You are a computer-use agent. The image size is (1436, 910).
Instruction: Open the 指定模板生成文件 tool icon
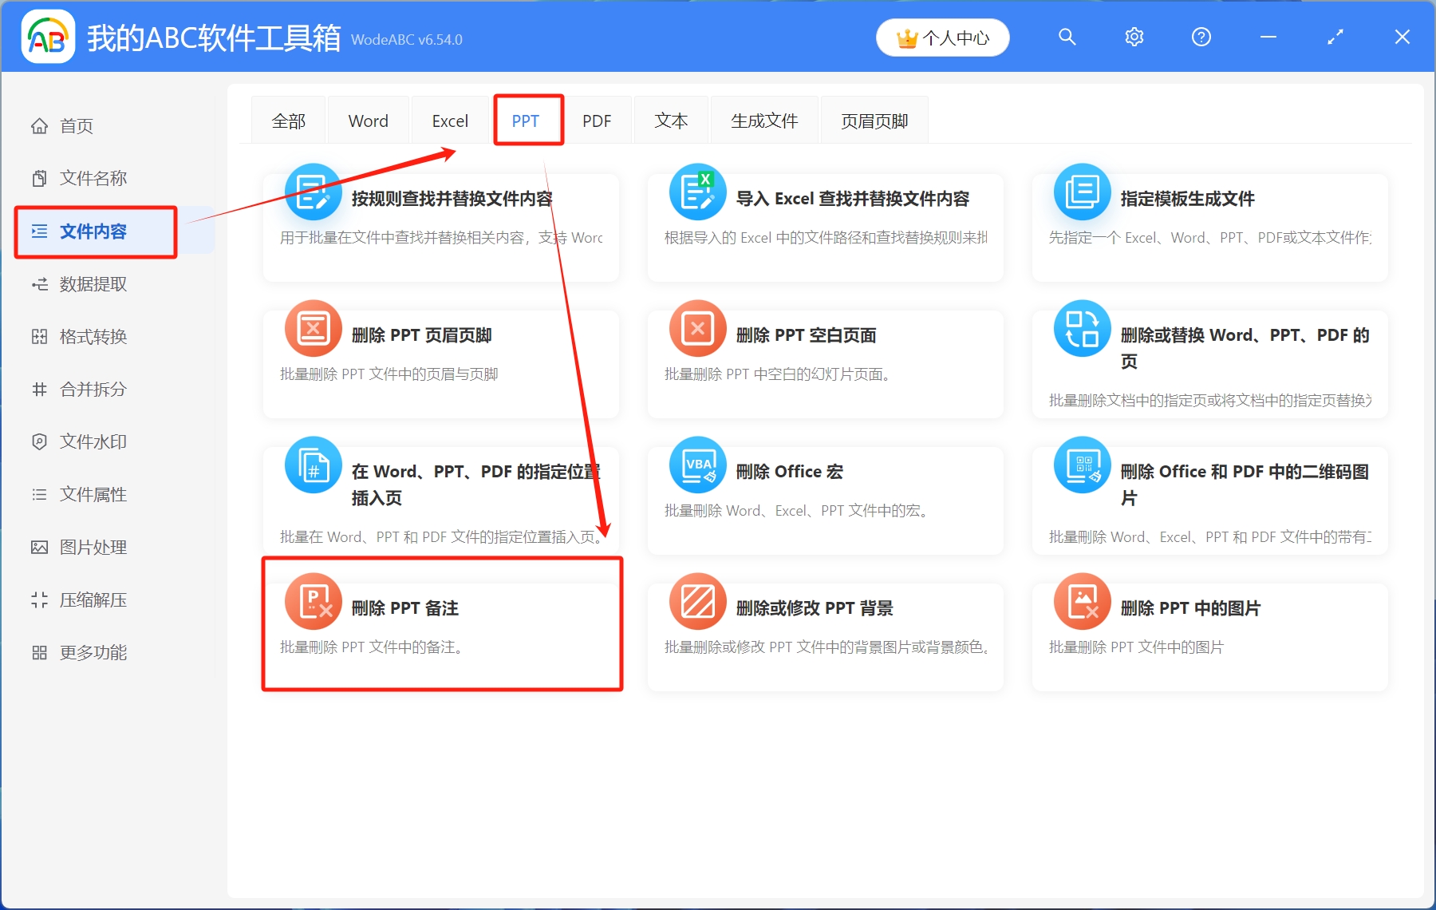(x=1081, y=192)
